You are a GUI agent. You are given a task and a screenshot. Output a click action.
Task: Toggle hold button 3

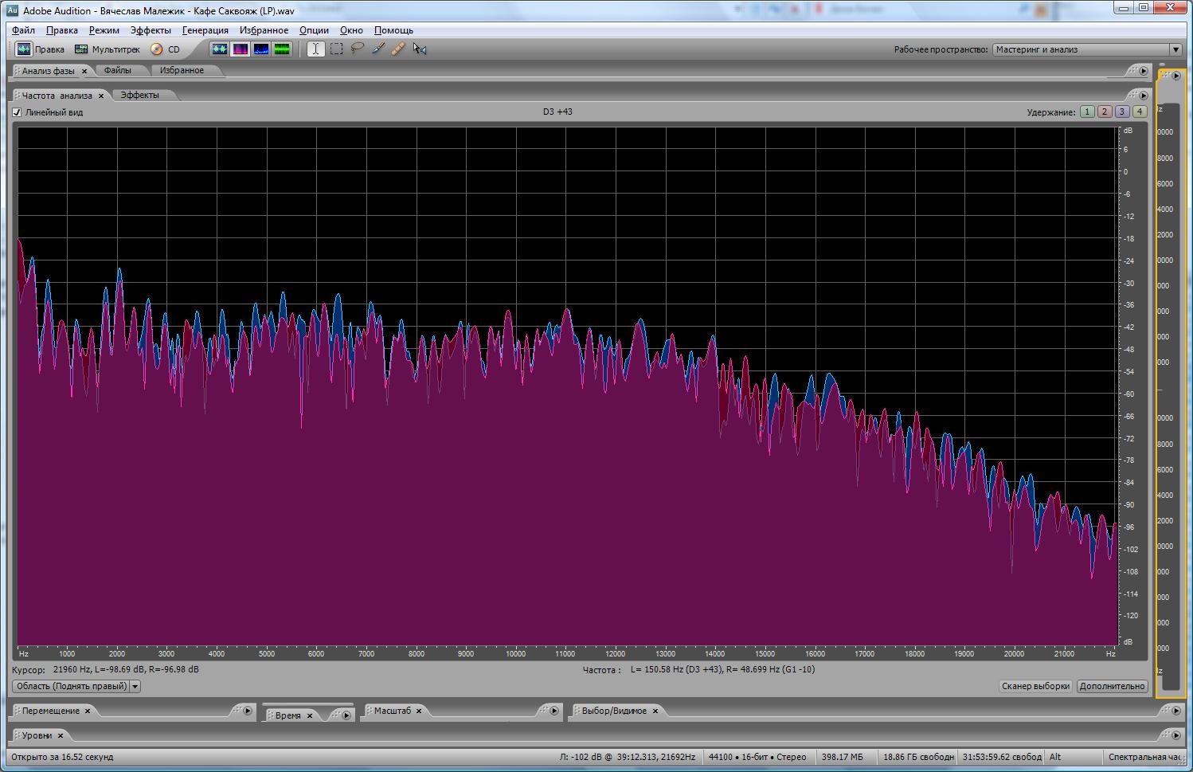(1122, 112)
